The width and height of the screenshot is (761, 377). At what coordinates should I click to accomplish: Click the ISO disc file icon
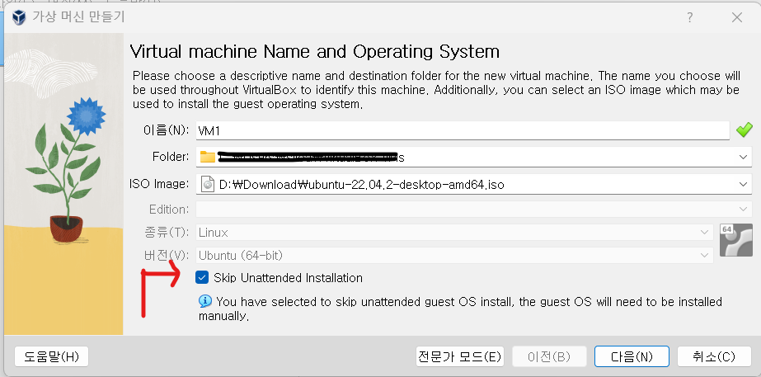[x=208, y=185]
